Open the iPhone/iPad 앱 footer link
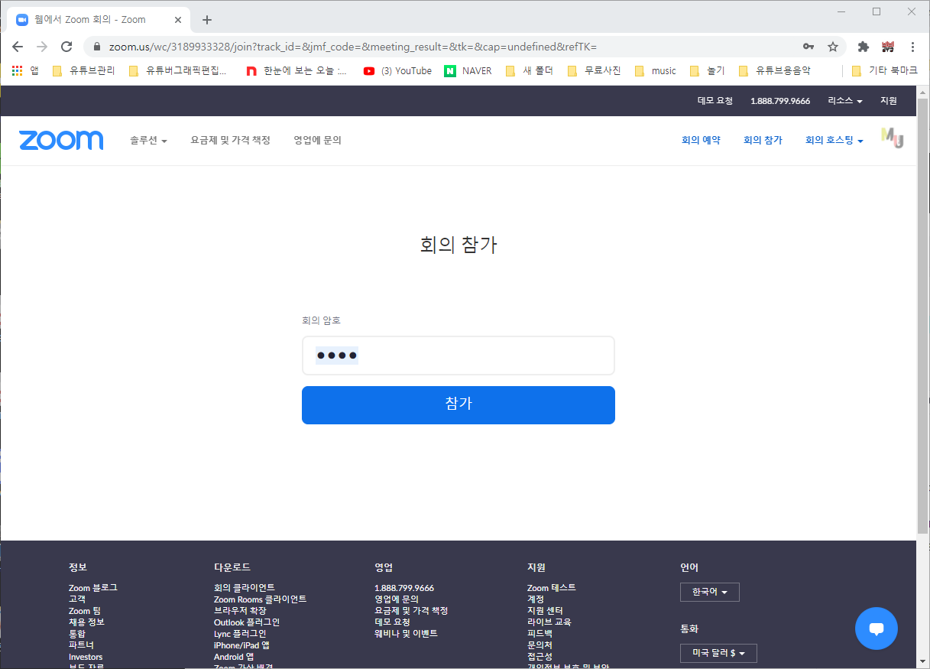Screen dimensions: 930x669 point(241,645)
